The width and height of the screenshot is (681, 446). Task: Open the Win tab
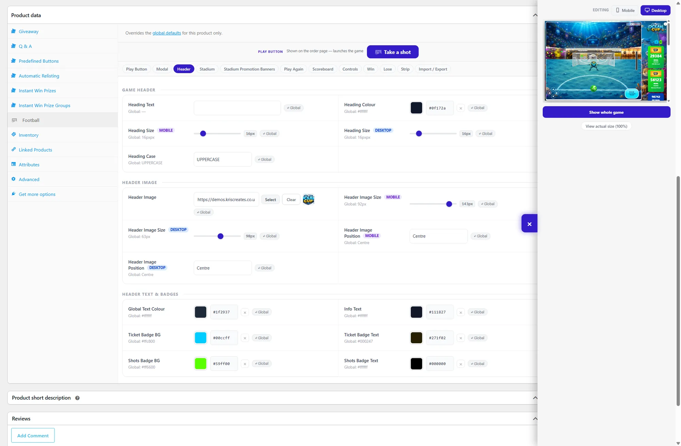(371, 69)
